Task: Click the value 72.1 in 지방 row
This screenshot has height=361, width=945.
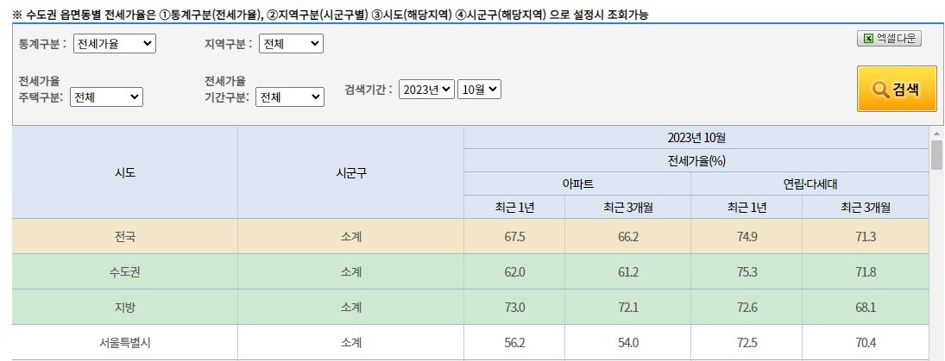Action: pos(628,308)
